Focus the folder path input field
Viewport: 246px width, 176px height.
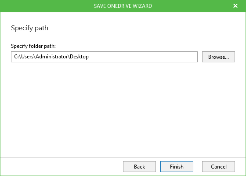tap(104, 57)
